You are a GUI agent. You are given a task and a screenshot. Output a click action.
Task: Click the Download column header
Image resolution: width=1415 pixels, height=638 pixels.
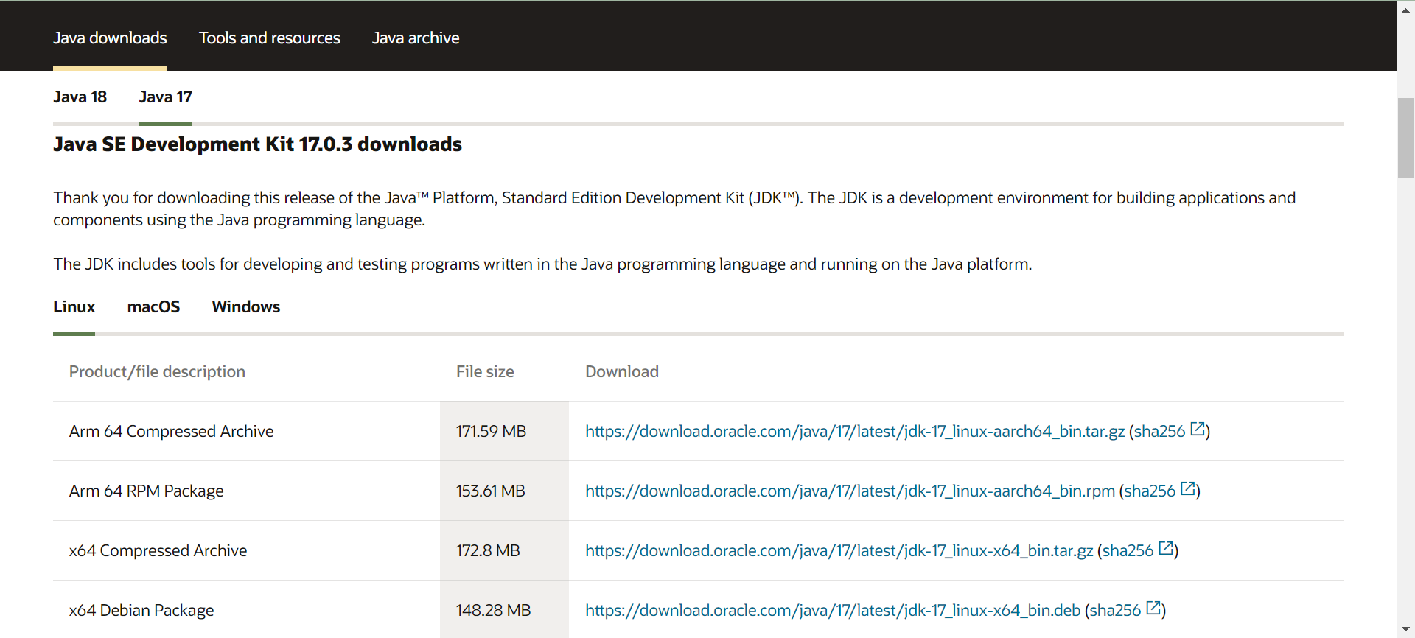pyautogui.click(x=622, y=371)
